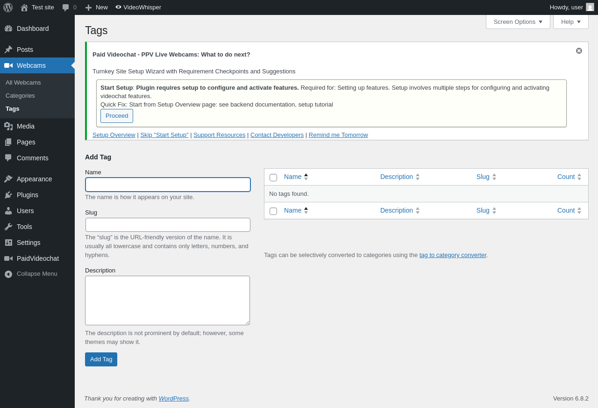Click the Collapse Menu arrow icon
This screenshot has width=598, height=408.
[x=8, y=274]
